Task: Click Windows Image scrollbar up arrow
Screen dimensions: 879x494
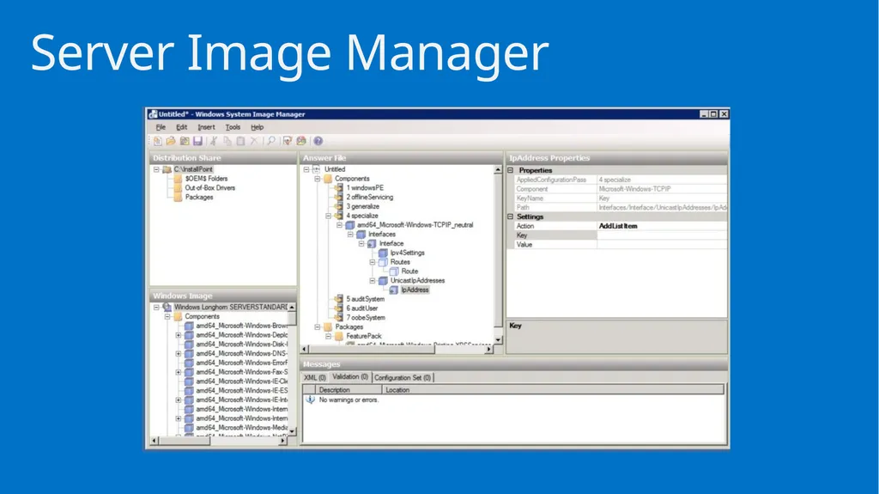Action: tap(292, 307)
